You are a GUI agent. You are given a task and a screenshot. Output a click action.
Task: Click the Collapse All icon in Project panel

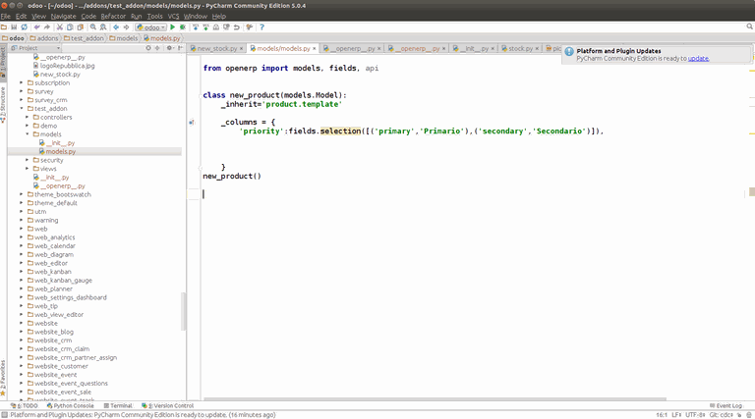click(157, 48)
